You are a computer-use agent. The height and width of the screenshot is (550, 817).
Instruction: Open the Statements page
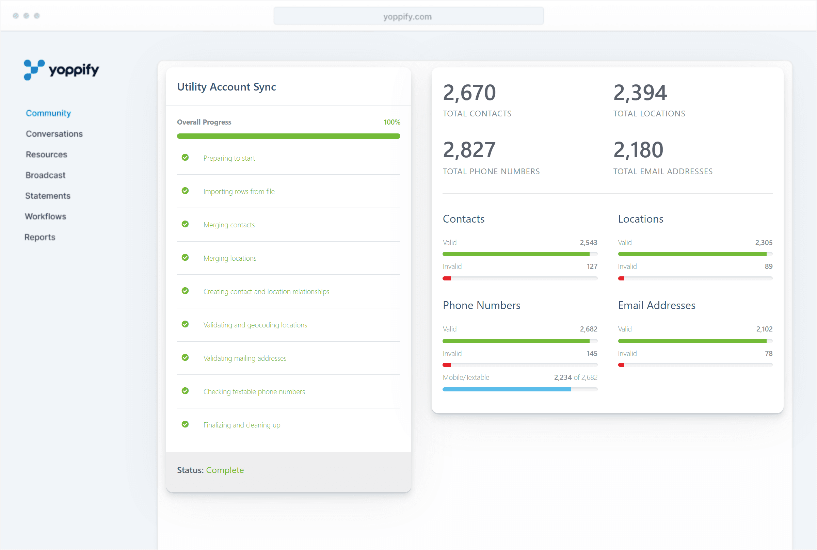coord(48,196)
